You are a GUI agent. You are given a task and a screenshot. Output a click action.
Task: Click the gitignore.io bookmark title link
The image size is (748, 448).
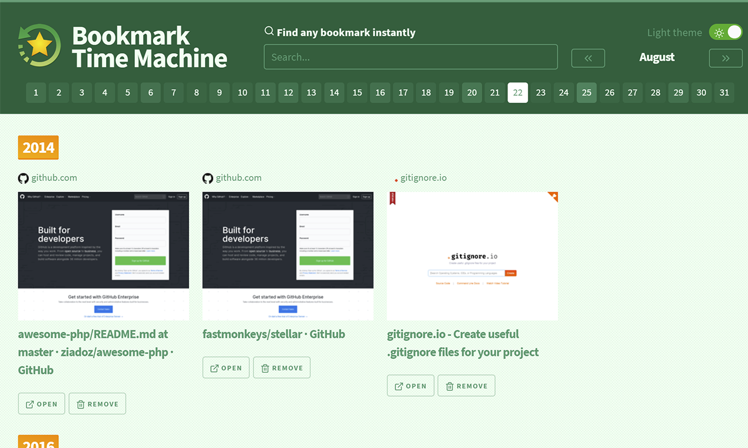[x=462, y=342]
